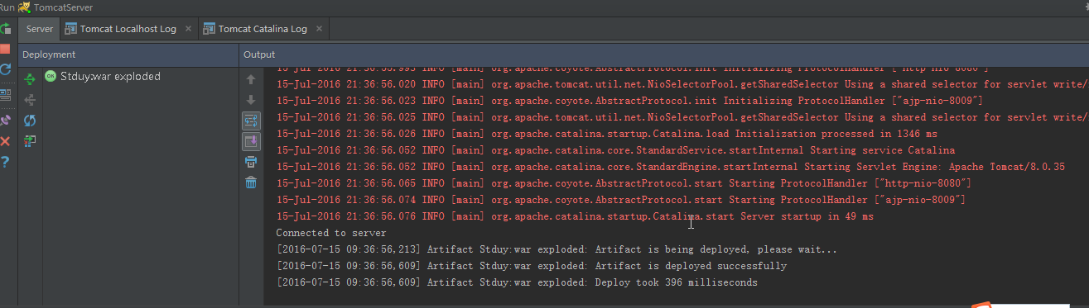Select the Stduy:war exploded artifact
Screen dimensions: 1089x308
[110, 76]
